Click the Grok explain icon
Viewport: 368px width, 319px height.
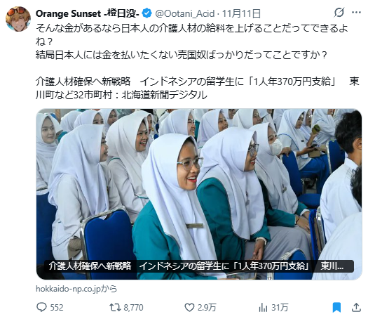(339, 13)
